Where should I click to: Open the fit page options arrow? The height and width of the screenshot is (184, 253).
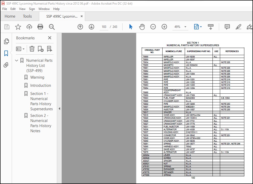pos(201,27)
